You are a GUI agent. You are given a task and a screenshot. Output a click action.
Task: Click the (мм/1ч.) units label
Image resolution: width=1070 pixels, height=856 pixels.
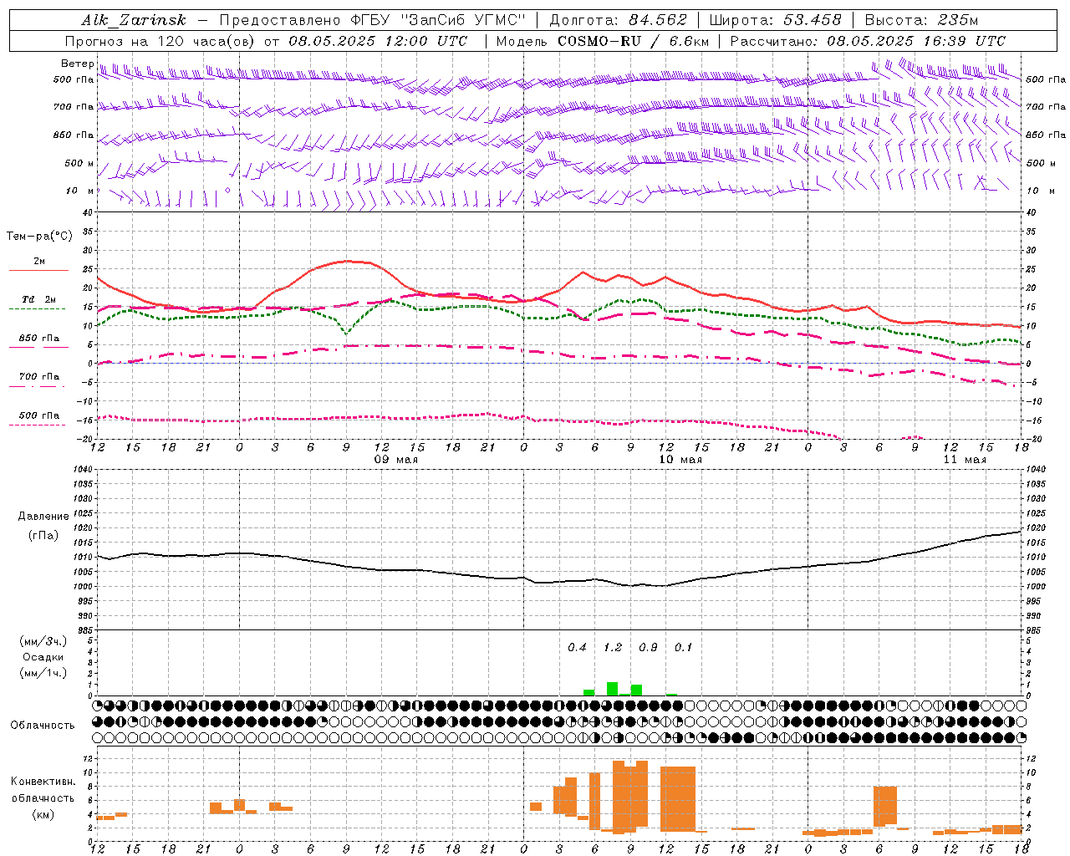pos(43,673)
